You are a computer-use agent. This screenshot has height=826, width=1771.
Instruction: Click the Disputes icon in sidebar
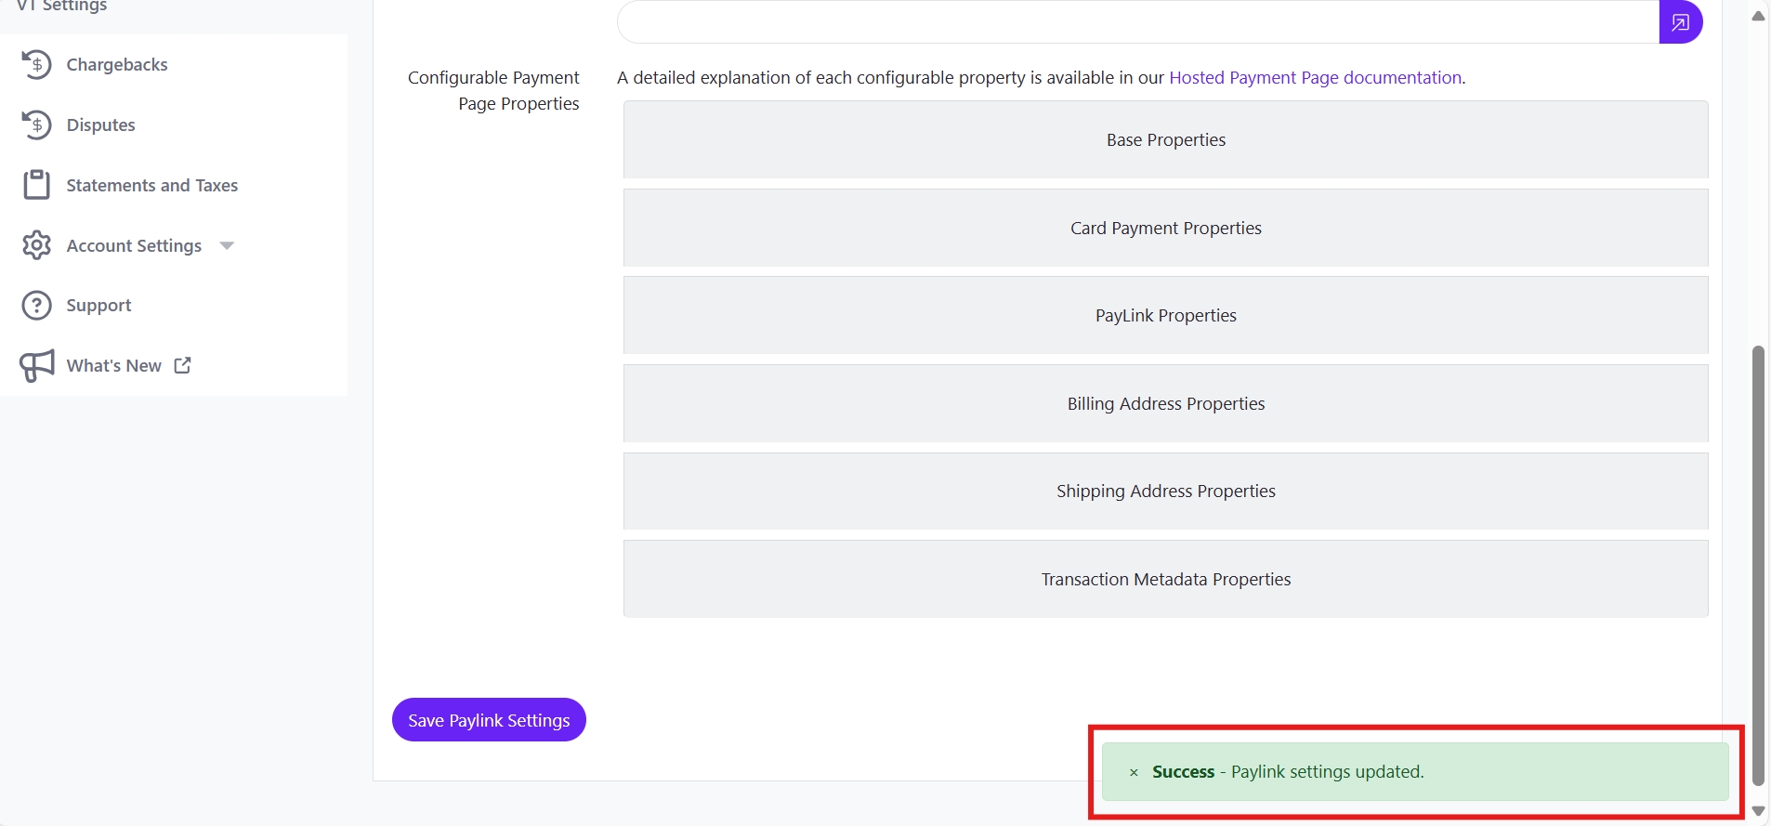[x=36, y=125]
